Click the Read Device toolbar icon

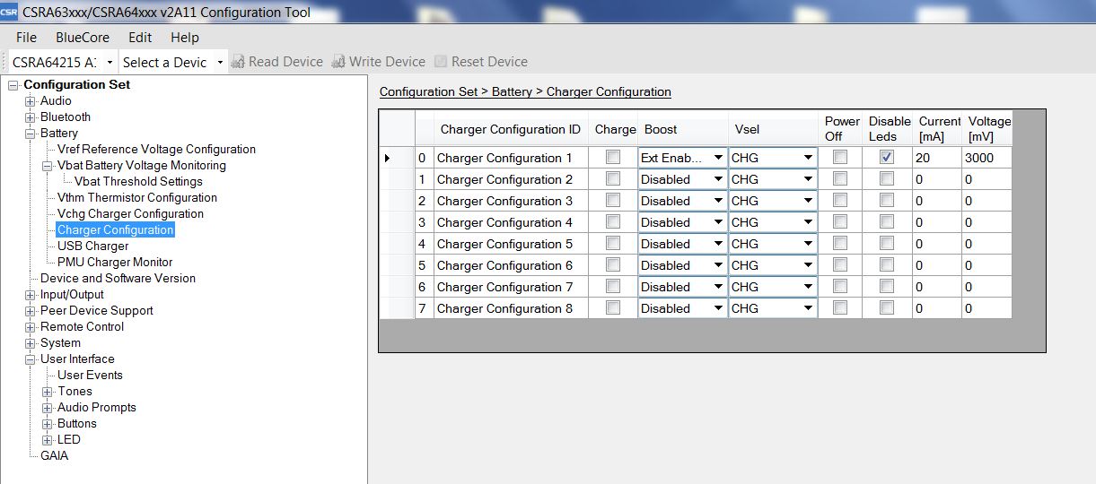click(238, 62)
